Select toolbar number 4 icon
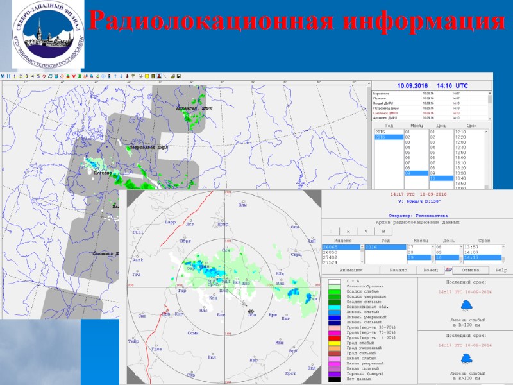This screenshot has width=513, height=385. pos(33,76)
